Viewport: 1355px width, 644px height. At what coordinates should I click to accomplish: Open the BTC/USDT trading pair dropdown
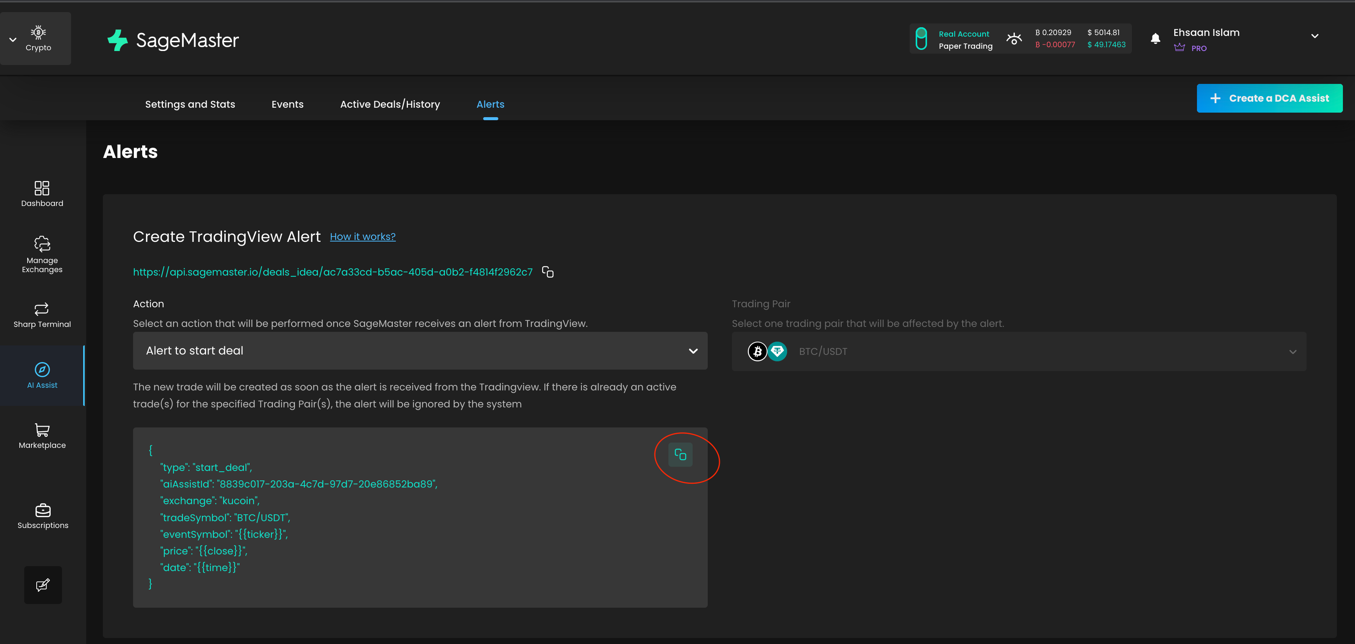1019,351
